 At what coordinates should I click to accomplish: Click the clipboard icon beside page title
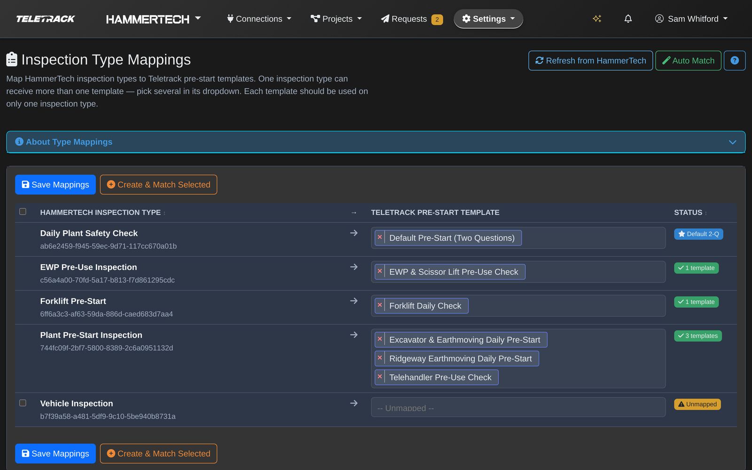click(12, 60)
